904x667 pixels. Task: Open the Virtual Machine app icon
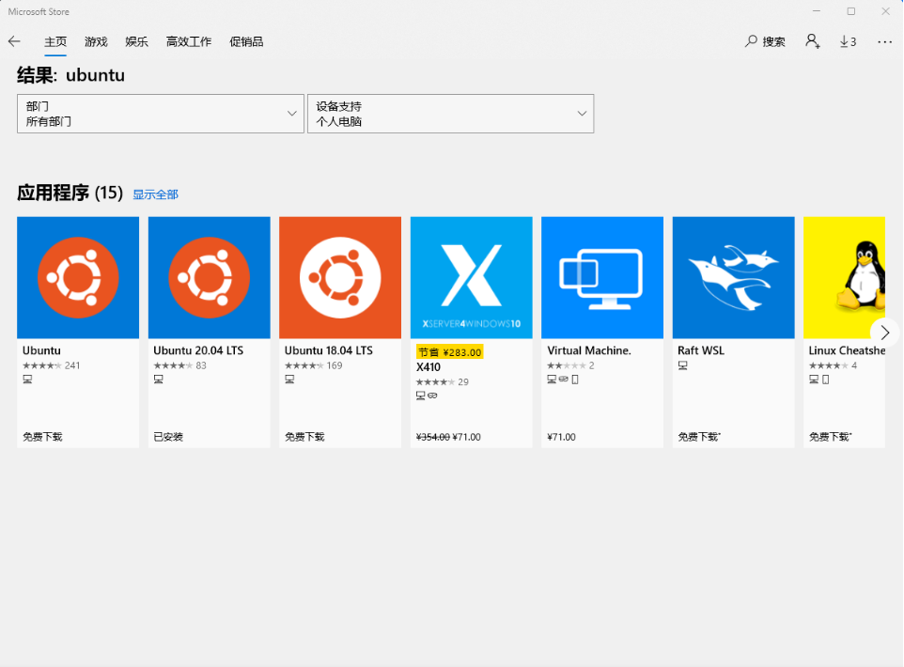point(601,277)
